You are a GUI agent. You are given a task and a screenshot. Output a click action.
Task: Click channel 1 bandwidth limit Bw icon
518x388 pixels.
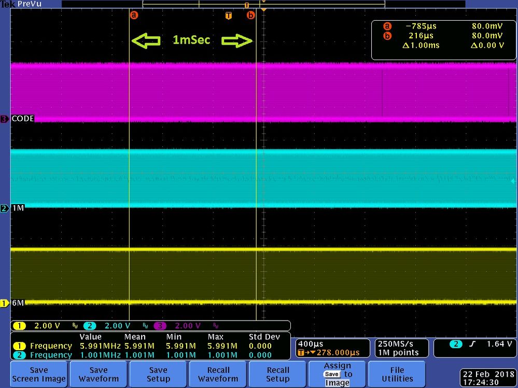(x=75, y=326)
